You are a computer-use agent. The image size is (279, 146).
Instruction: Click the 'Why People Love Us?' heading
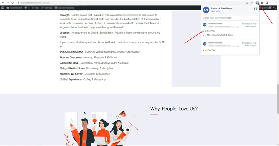(174, 109)
